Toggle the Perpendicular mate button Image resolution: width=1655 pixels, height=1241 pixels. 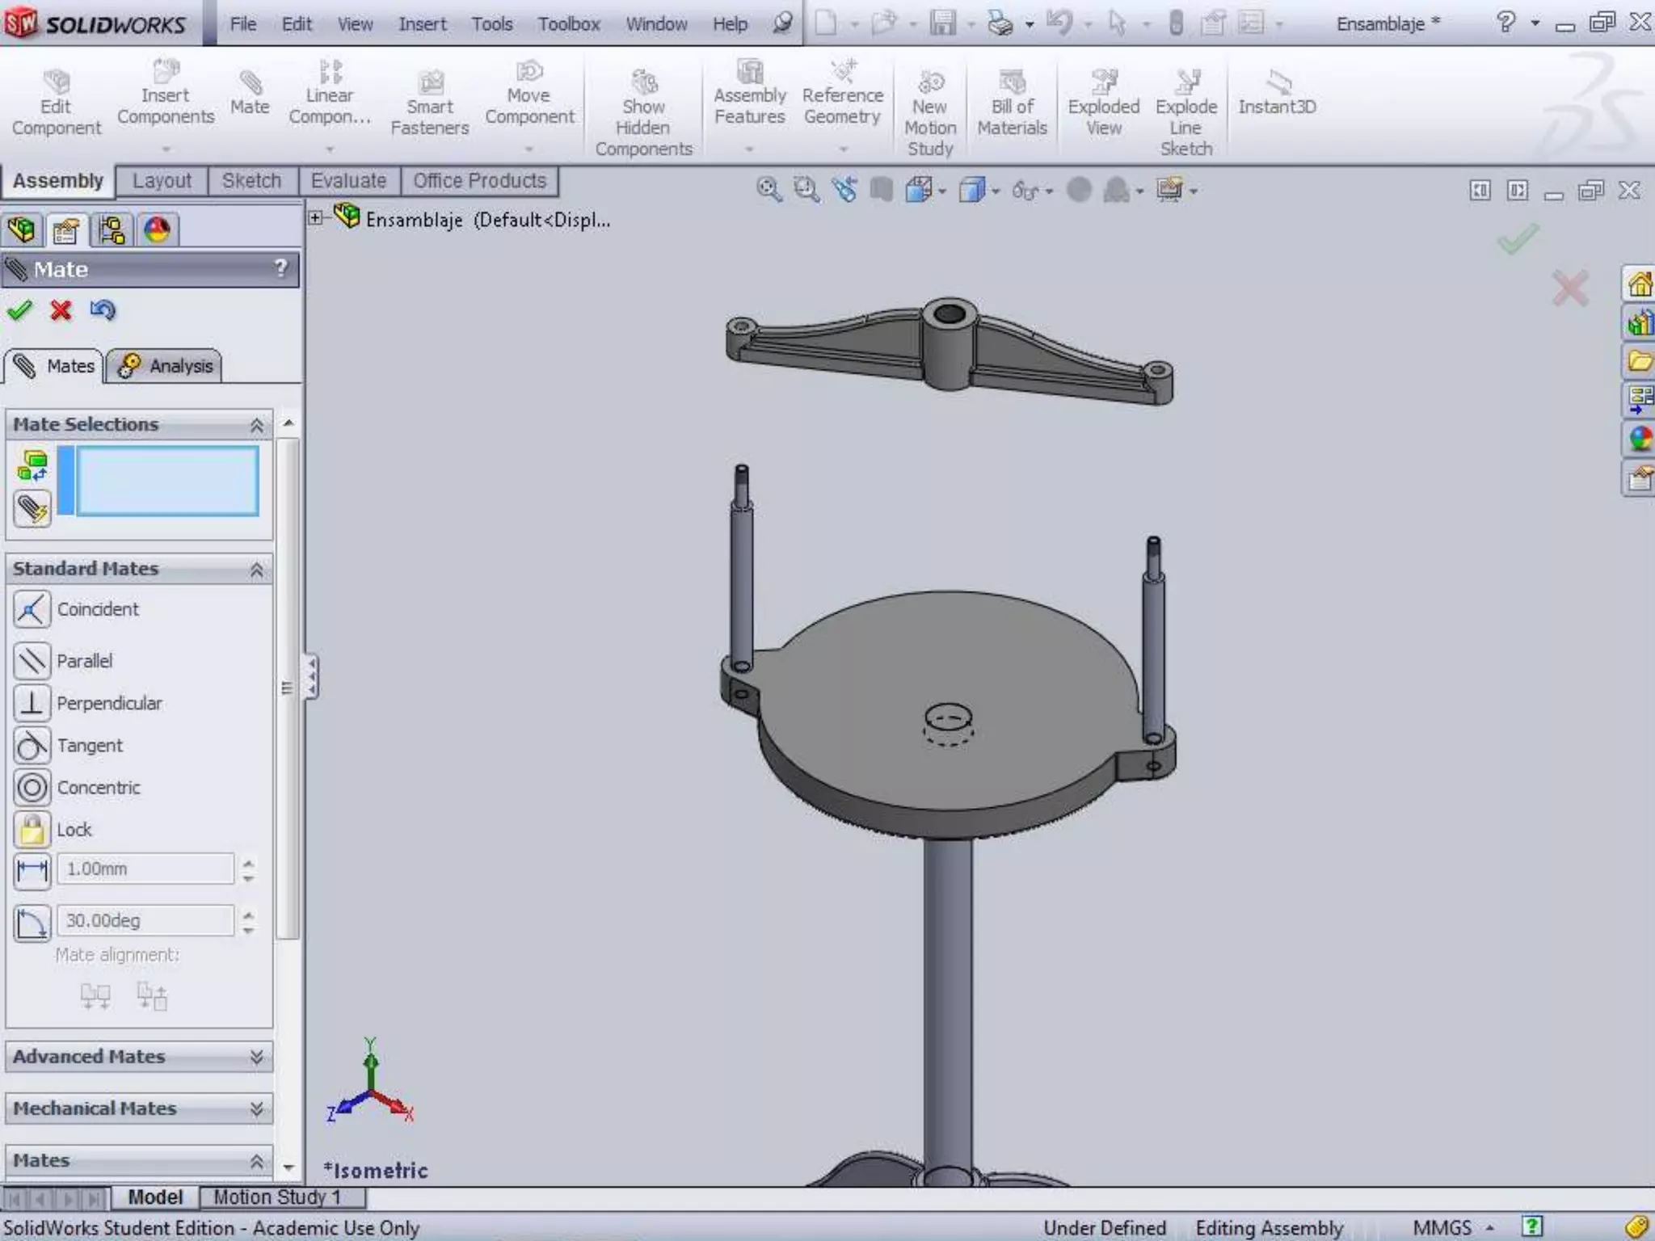pyautogui.click(x=32, y=703)
